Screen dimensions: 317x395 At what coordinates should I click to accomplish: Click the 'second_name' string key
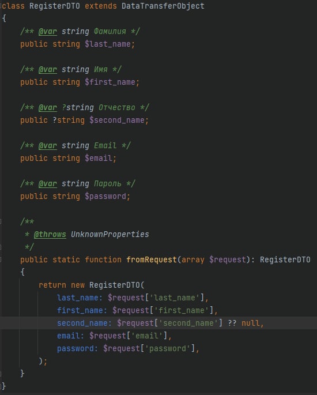(x=188, y=323)
